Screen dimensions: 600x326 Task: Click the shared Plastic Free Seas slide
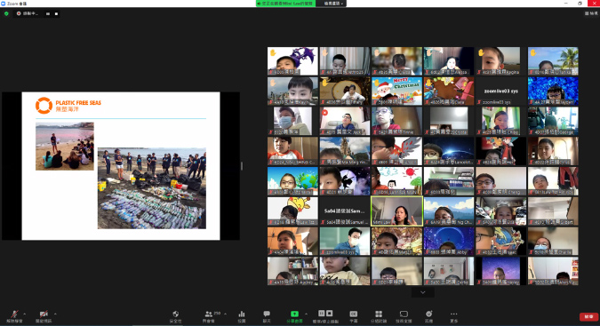click(x=121, y=166)
